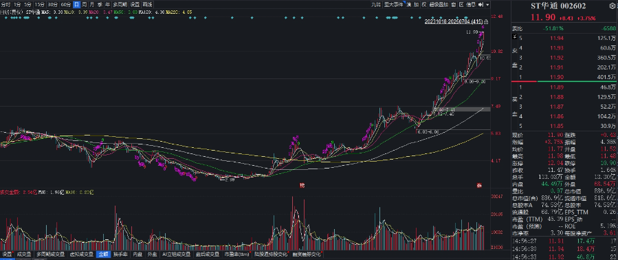Click the 权 adjustment icon in toolbar
The height and width of the screenshot is (260, 618).
pyautogui.click(x=423, y=5)
